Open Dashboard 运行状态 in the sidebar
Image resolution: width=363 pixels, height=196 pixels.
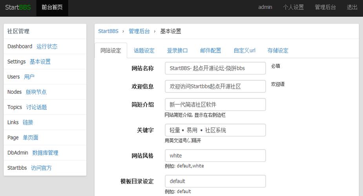[x=47, y=47]
